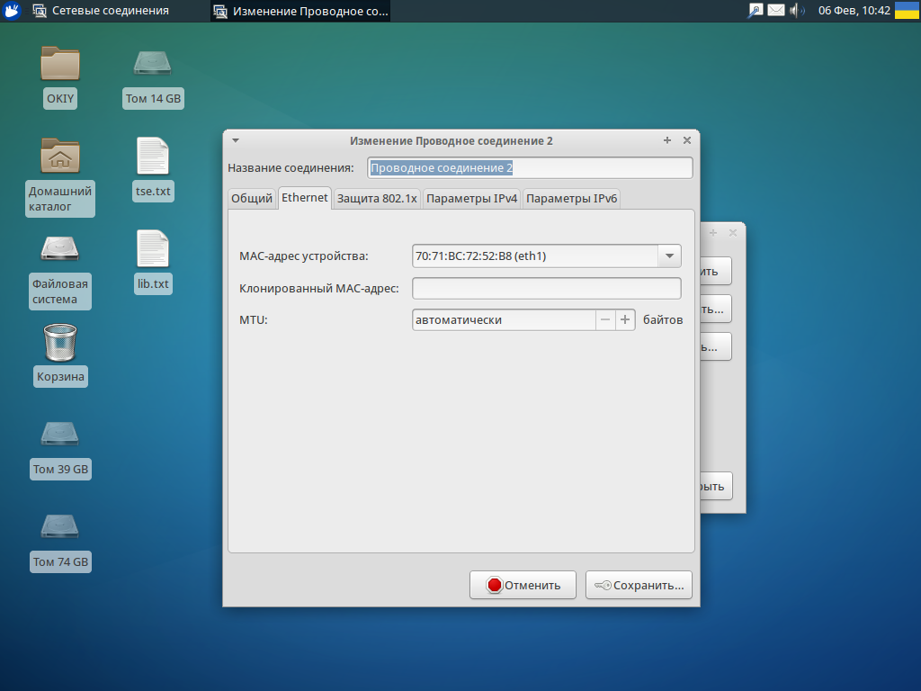The height and width of the screenshot is (691, 921).
Task: Decrease MTU with the minus button
Action: pyautogui.click(x=605, y=319)
